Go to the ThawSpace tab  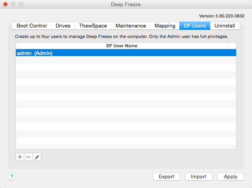click(x=93, y=26)
